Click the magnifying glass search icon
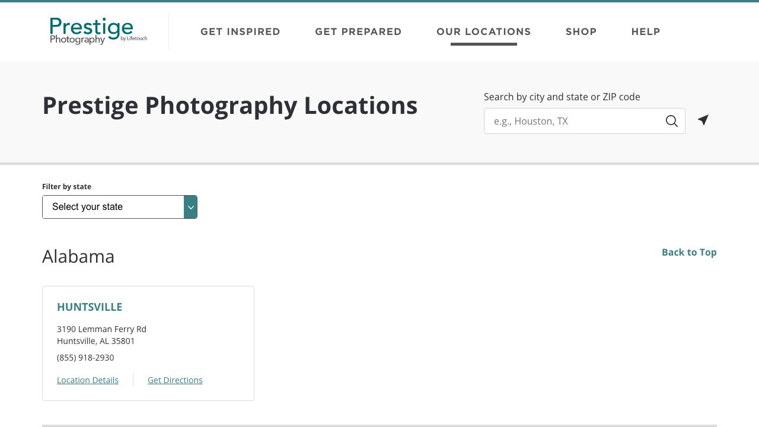The height and width of the screenshot is (427, 759). click(671, 121)
